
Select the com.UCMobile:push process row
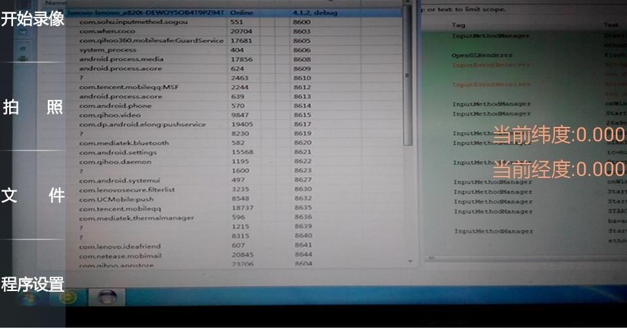[234, 199]
